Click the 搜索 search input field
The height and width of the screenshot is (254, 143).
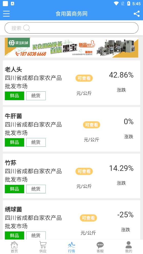tap(71, 28)
